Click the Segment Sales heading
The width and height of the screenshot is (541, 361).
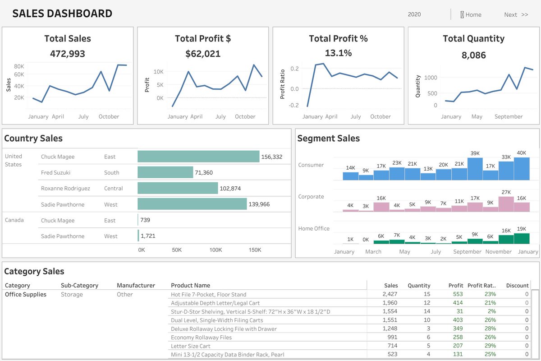(329, 139)
